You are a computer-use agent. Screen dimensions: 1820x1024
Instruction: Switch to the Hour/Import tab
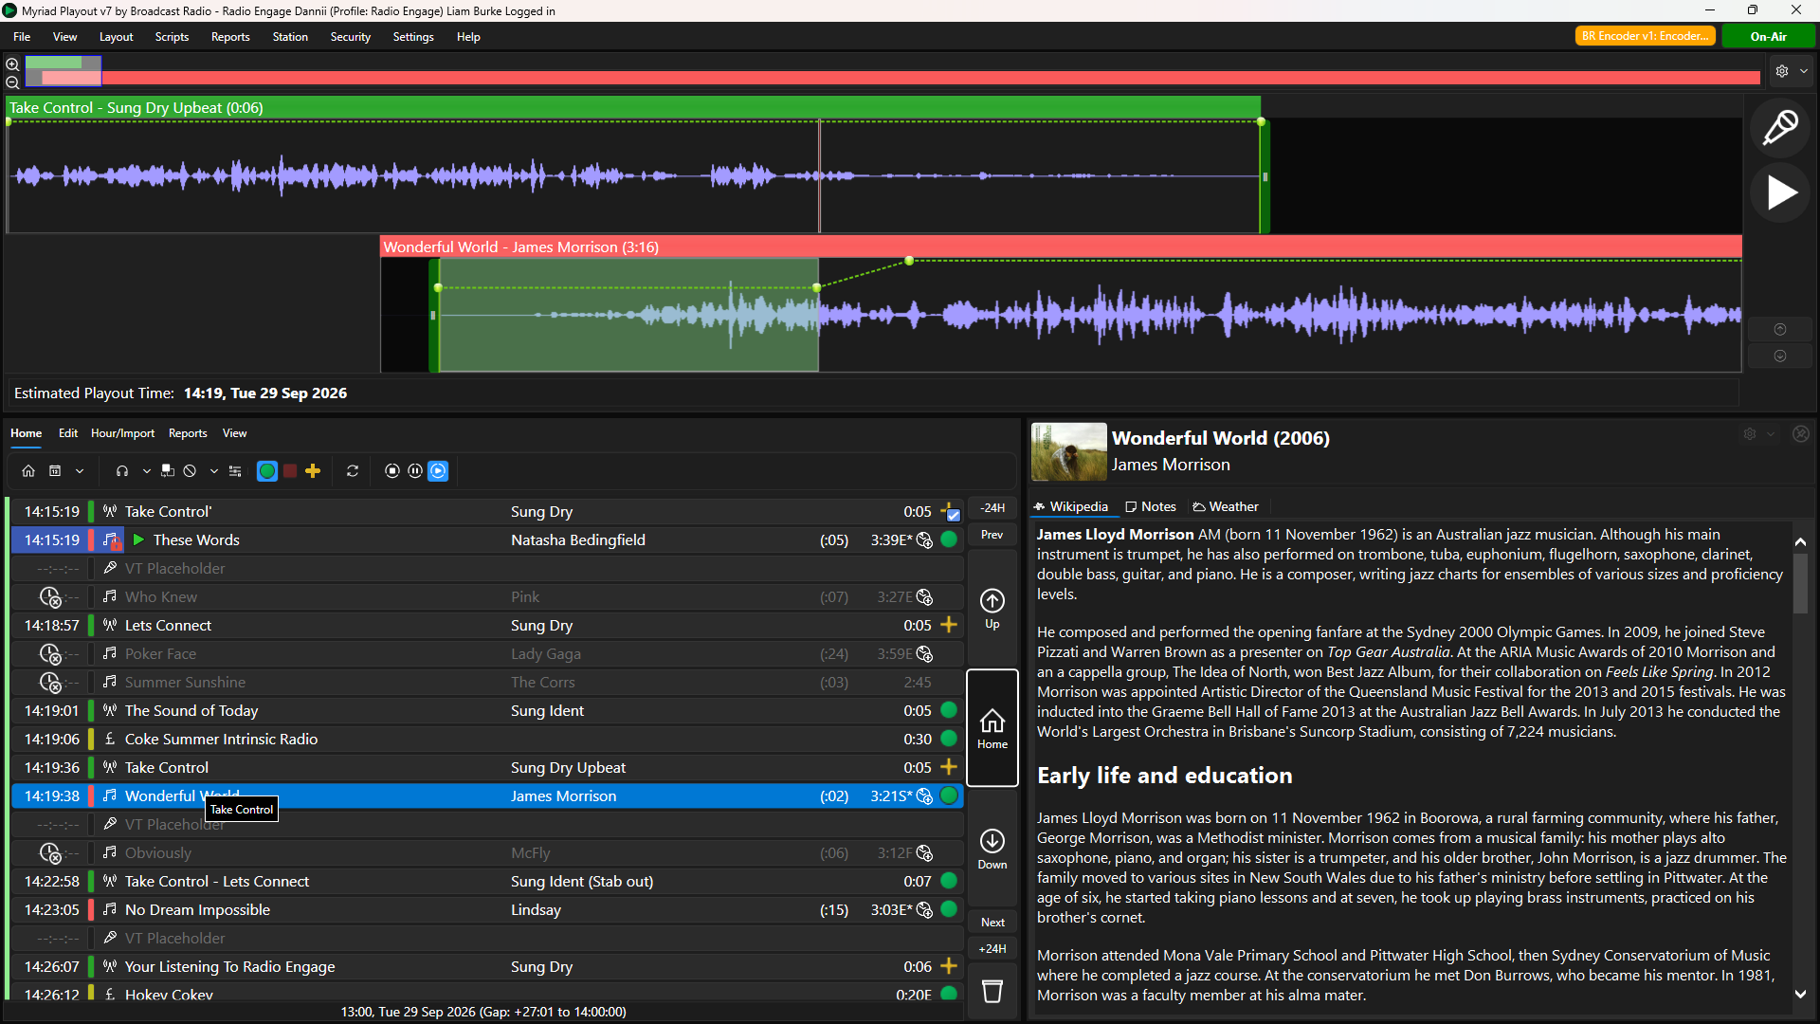[122, 433]
